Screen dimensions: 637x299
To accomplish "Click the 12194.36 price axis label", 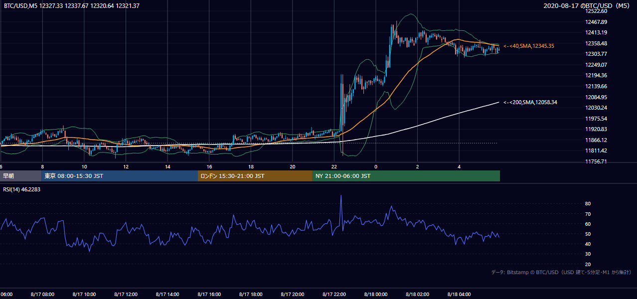I will [x=596, y=75].
